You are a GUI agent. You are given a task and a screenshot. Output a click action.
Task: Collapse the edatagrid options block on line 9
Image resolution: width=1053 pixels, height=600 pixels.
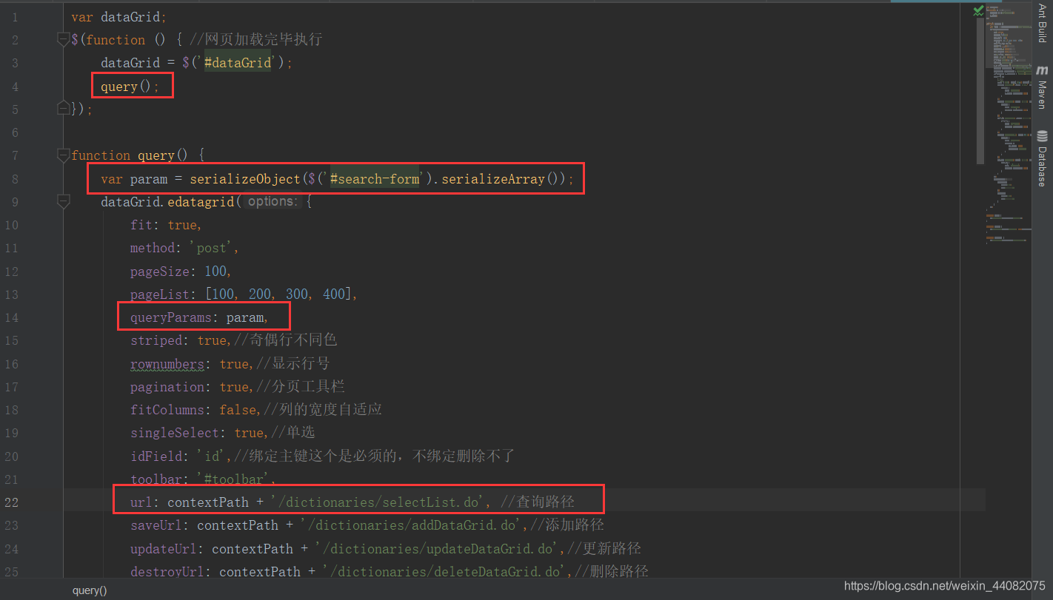pos(63,201)
